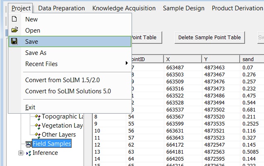Screen dimensions: 264x166
Task: Click the sand column header
Action: tap(252, 59)
